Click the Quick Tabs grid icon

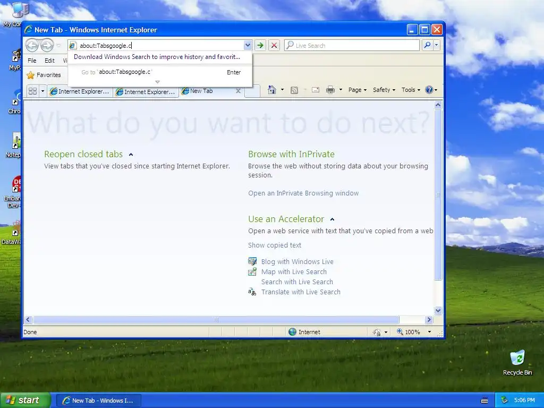click(x=32, y=91)
